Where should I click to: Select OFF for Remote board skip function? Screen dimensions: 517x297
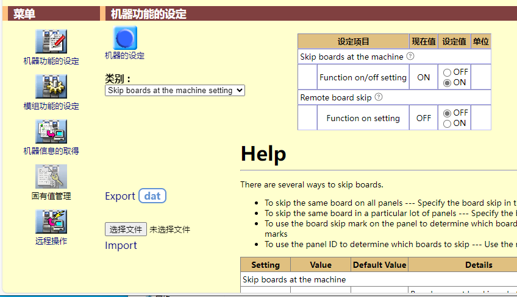point(447,113)
